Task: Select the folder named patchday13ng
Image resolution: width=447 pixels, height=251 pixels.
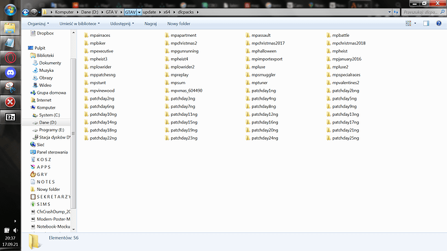Action: click(x=345, y=115)
